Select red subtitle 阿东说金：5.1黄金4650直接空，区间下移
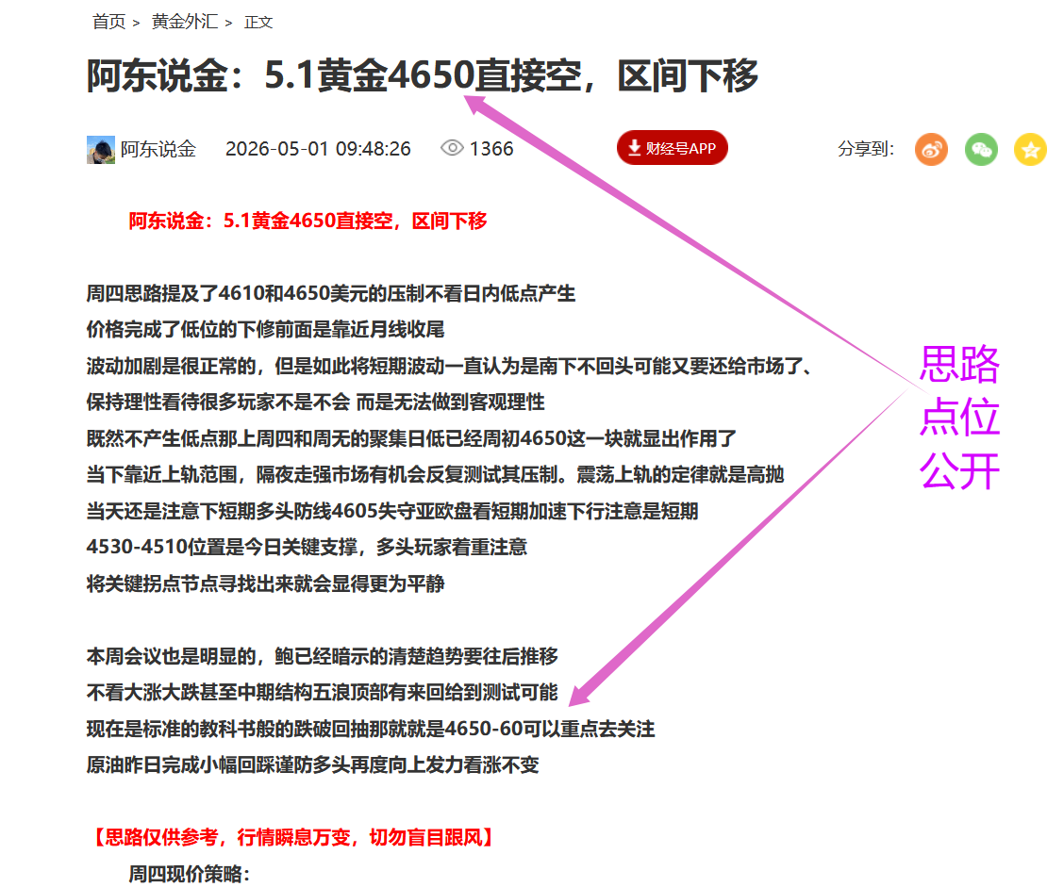This screenshot has height=887, width=1064. pos(308,222)
